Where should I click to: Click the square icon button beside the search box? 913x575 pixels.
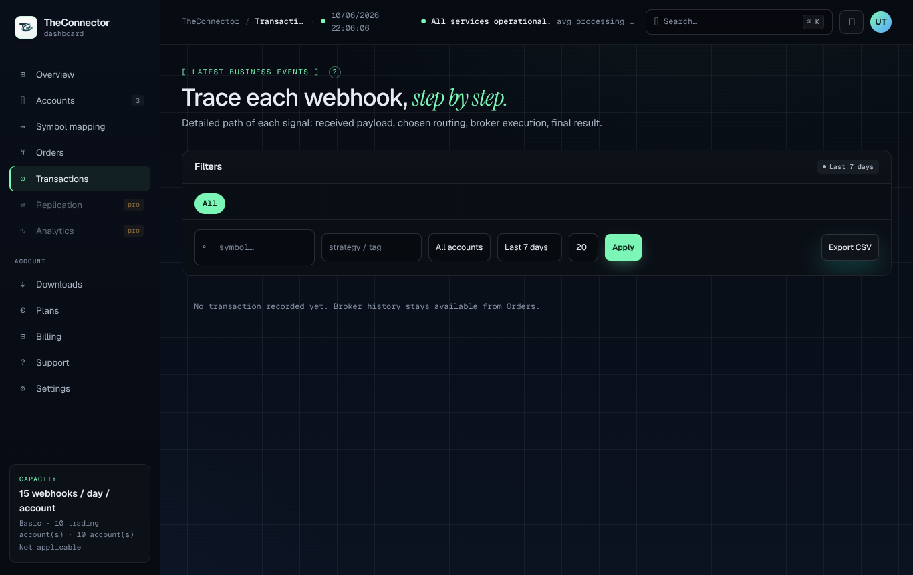click(852, 21)
